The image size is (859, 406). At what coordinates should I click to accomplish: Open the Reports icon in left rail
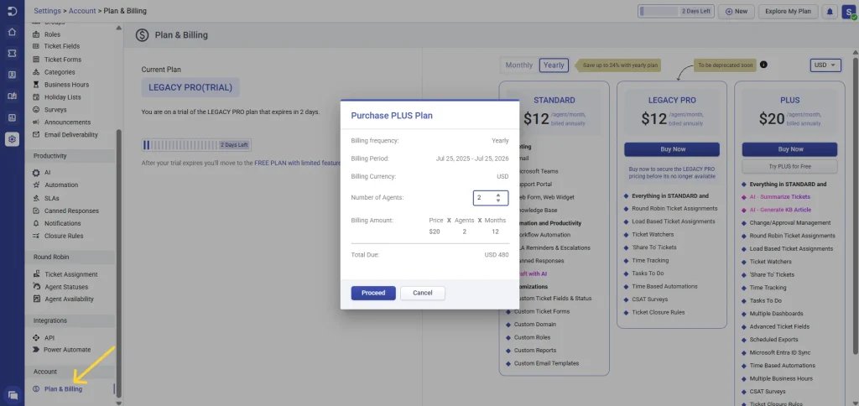[12, 117]
